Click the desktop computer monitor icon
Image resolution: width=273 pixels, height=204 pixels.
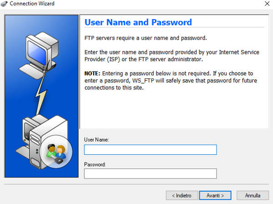coord(42,50)
